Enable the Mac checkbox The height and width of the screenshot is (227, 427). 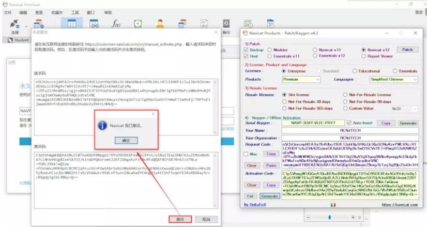pos(246,154)
